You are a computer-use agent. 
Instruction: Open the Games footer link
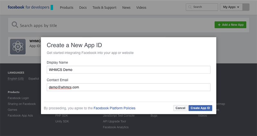click(x=13, y=110)
